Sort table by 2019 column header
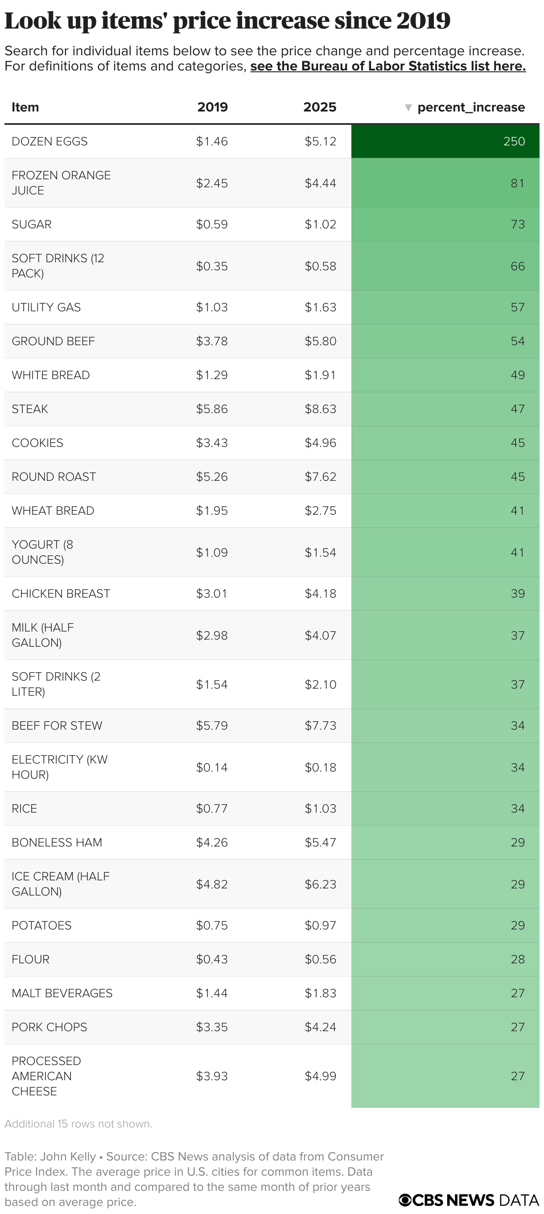Image resolution: width=544 pixels, height=1214 pixels. [212, 107]
